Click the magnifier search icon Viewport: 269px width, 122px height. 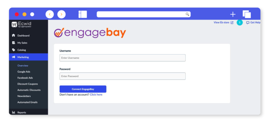pyautogui.click(x=187, y=14)
